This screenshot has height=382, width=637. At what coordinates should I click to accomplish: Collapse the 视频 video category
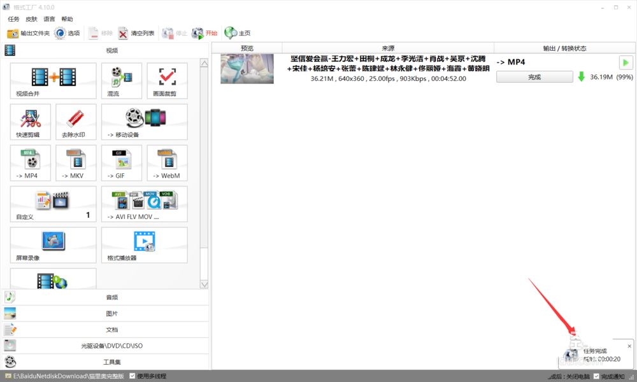pyautogui.click(x=105, y=50)
